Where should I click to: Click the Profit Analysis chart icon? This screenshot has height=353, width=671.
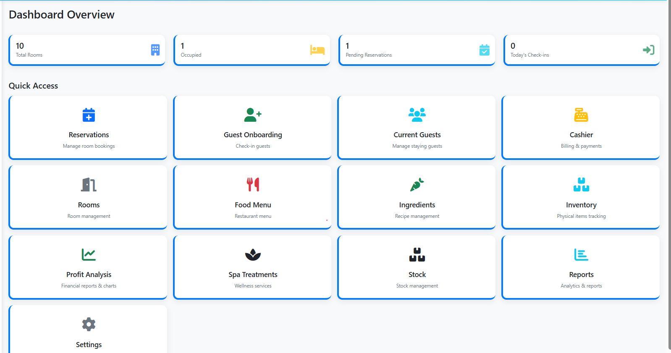[89, 254]
